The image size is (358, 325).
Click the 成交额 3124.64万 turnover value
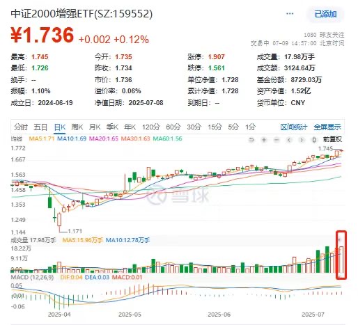point(299,68)
